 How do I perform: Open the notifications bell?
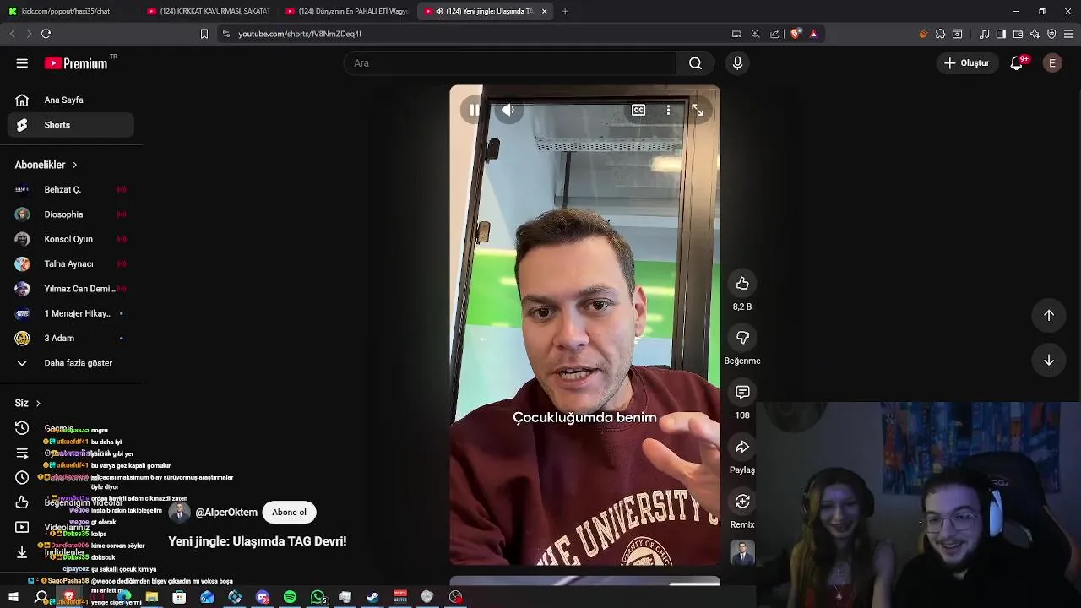[x=1017, y=63]
